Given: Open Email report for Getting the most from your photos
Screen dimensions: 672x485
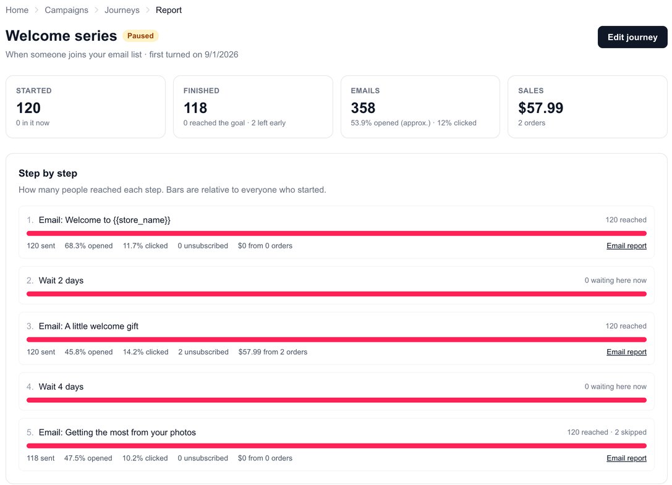Looking at the screenshot, I should (626, 458).
